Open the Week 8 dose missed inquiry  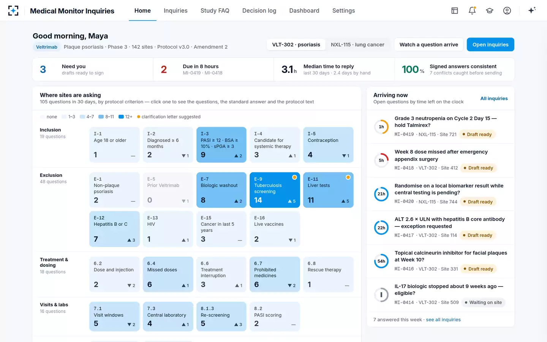pyautogui.click(x=441, y=160)
